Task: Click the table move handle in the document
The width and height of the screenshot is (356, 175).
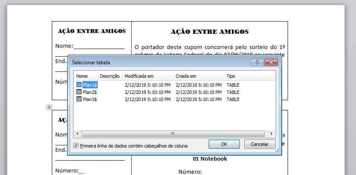Action: (x=49, y=107)
